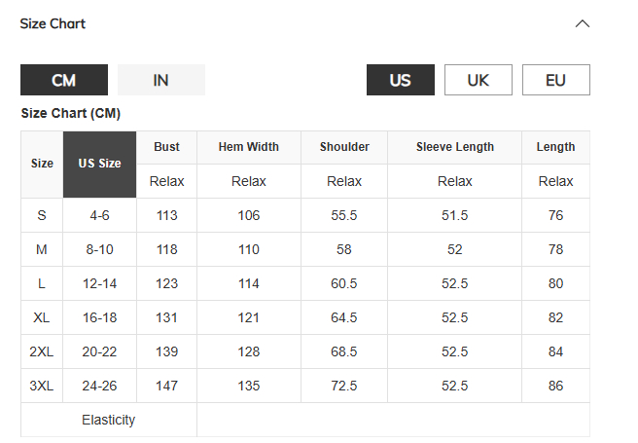This screenshot has width=638, height=443.
Task: Switch units to CM
Action: tap(63, 80)
